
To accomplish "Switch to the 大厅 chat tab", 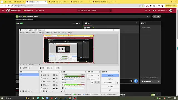I will (x=88, y=23).
